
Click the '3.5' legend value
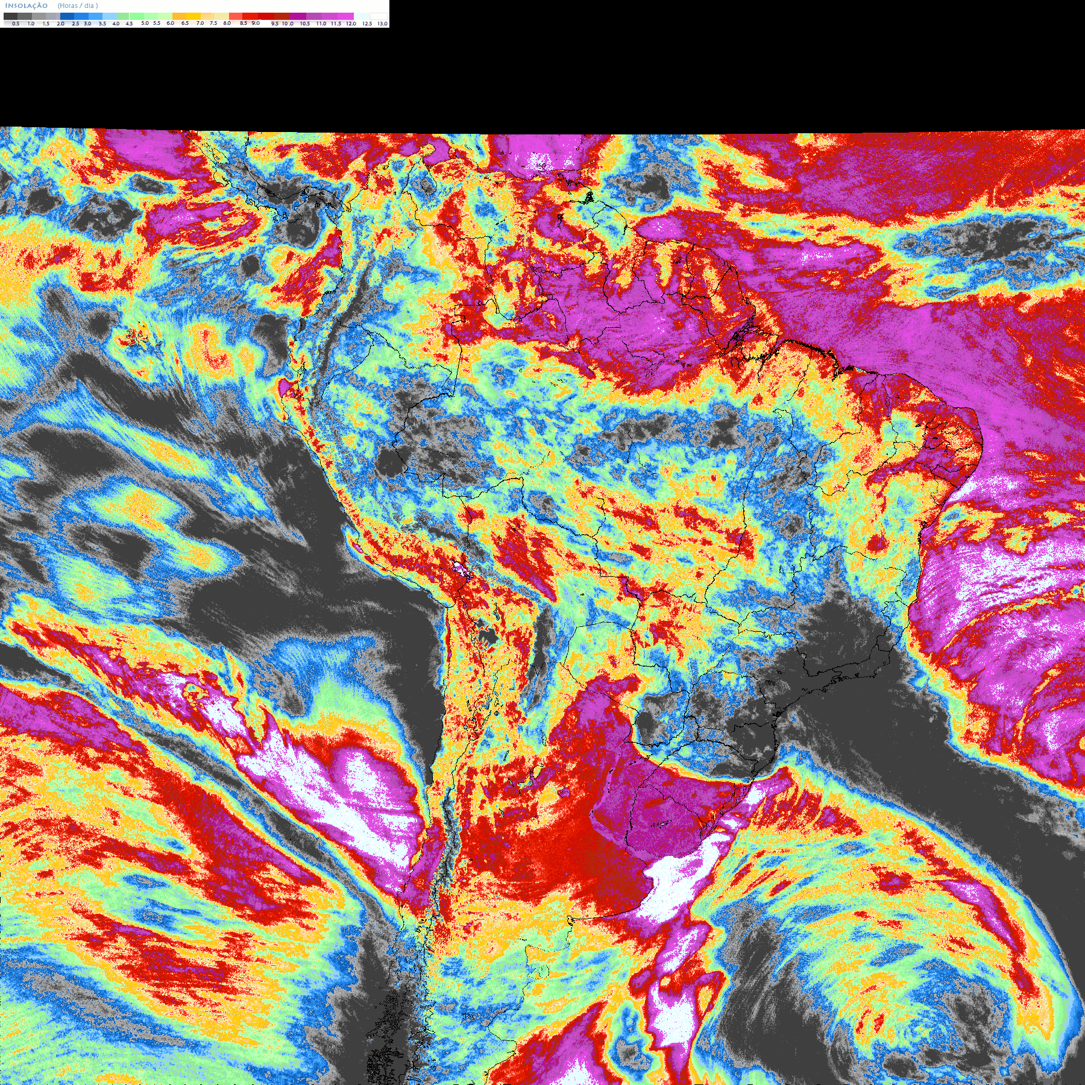[102, 24]
